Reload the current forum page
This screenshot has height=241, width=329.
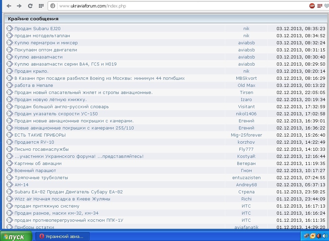click(x=30, y=6)
